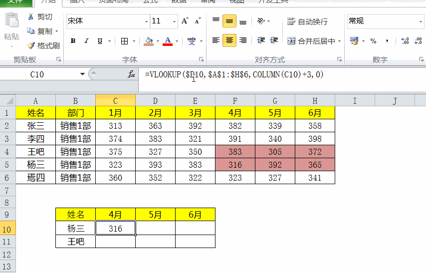
Task: Click the accounting number format icon
Action: point(354,41)
